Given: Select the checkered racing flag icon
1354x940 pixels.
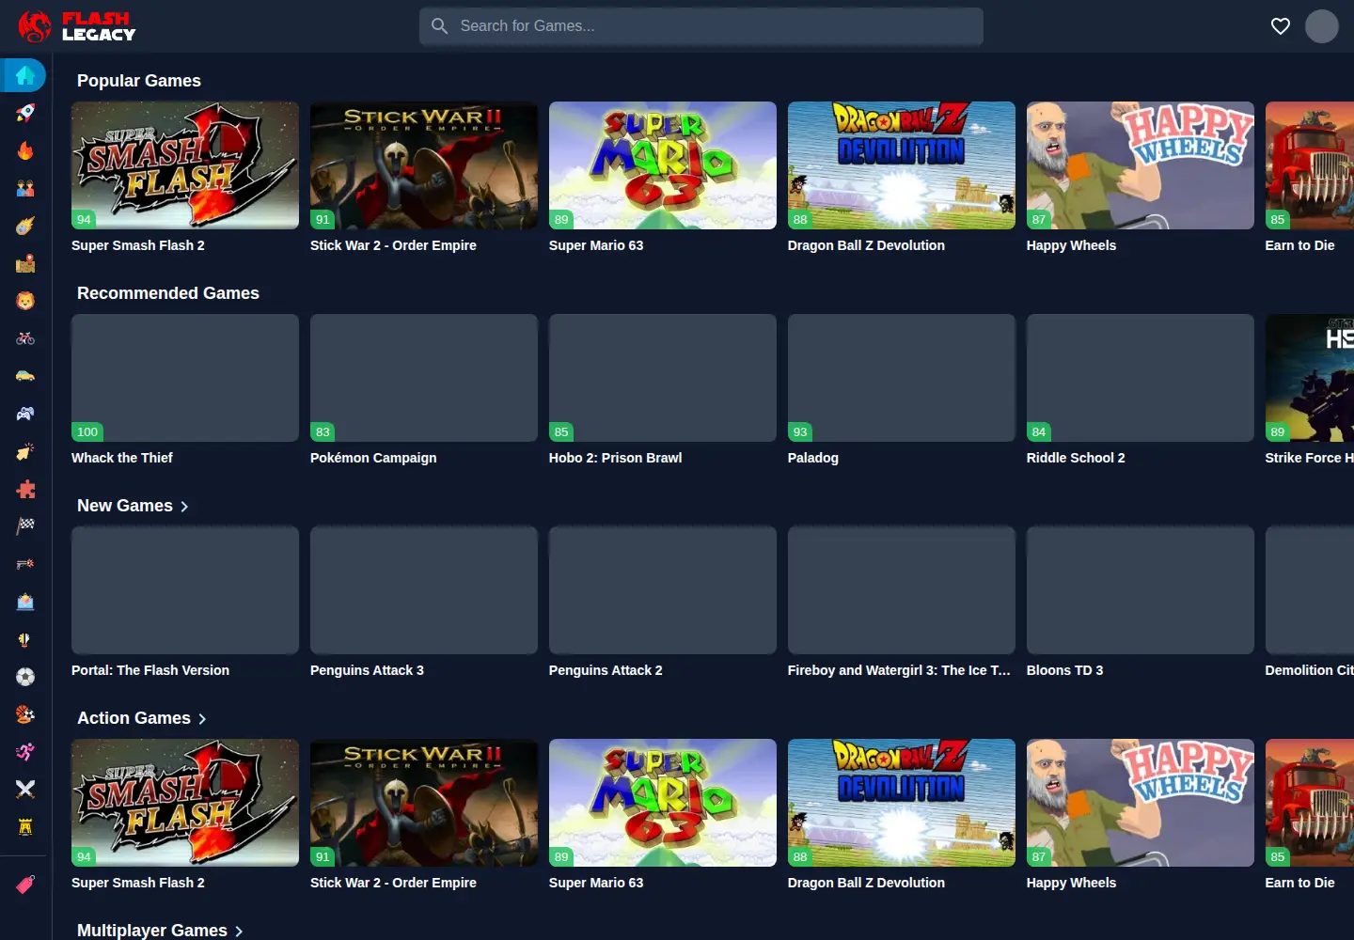Looking at the screenshot, I should pyautogui.click(x=25, y=526).
